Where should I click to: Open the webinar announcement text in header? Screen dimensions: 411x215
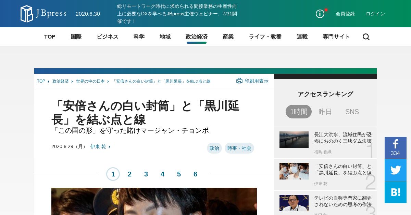click(x=177, y=14)
